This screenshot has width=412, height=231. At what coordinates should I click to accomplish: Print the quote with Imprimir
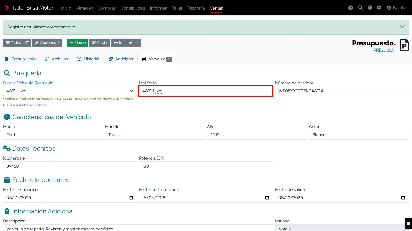click(x=123, y=43)
